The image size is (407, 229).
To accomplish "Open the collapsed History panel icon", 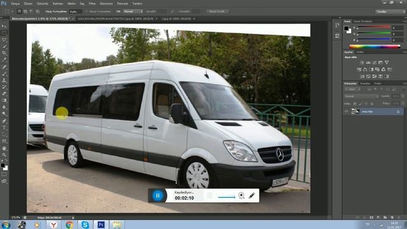I will (337, 25).
